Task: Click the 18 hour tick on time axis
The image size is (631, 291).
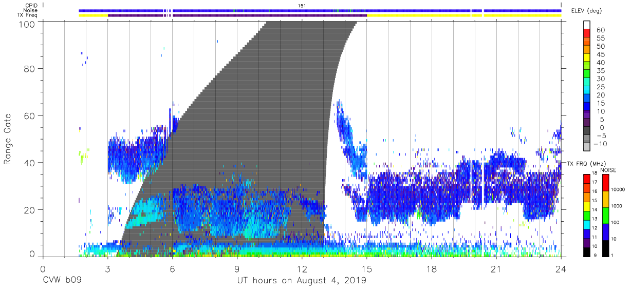Action: pyautogui.click(x=431, y=269)
